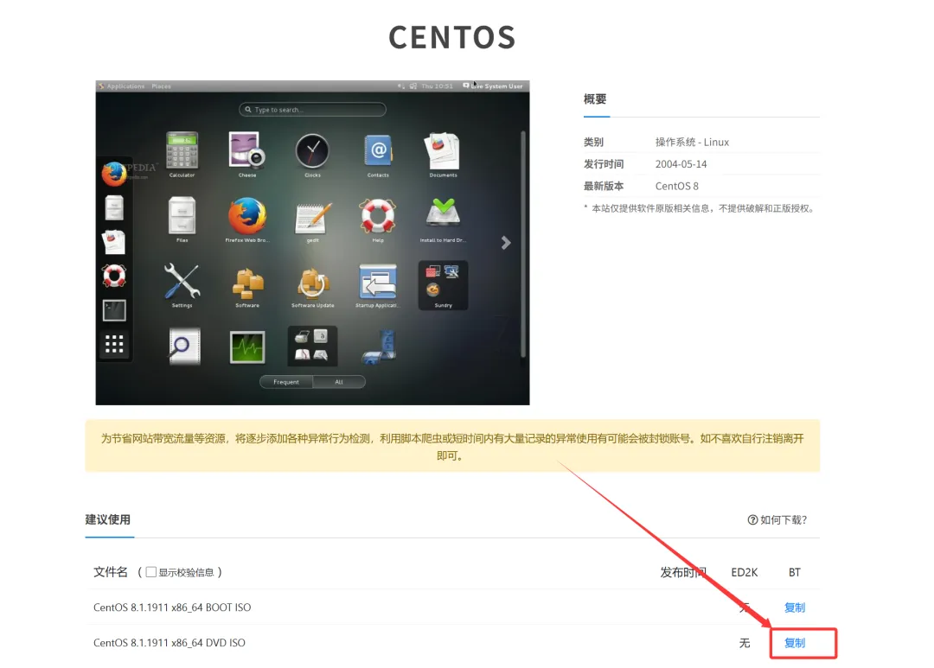Launch Firefox Web Browser from the grid

247,215
